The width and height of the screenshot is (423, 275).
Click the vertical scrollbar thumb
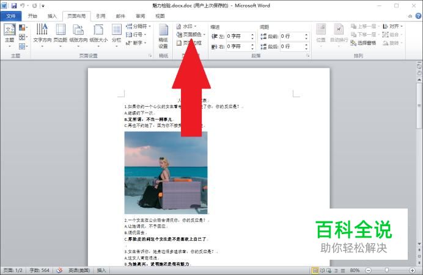point(419,105)
